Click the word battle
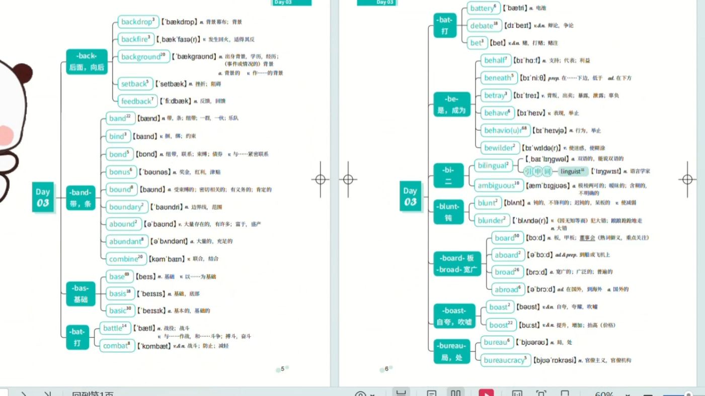The height and width of the screenshot is (396, 705). pos(115,328)
